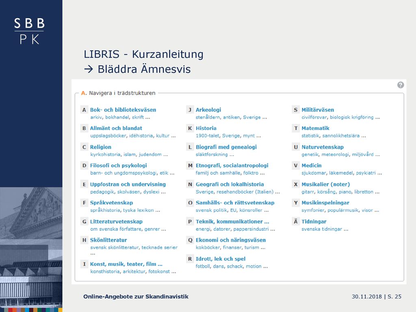
Task: Click the 'tyska lexikon' subtopic
Action: pos(138,210)
